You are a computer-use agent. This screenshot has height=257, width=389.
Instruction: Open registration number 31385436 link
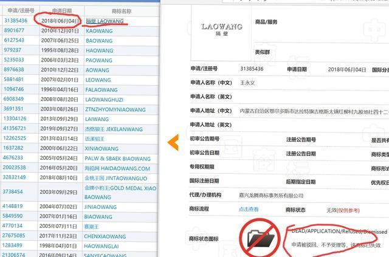[x=16, y=21]
